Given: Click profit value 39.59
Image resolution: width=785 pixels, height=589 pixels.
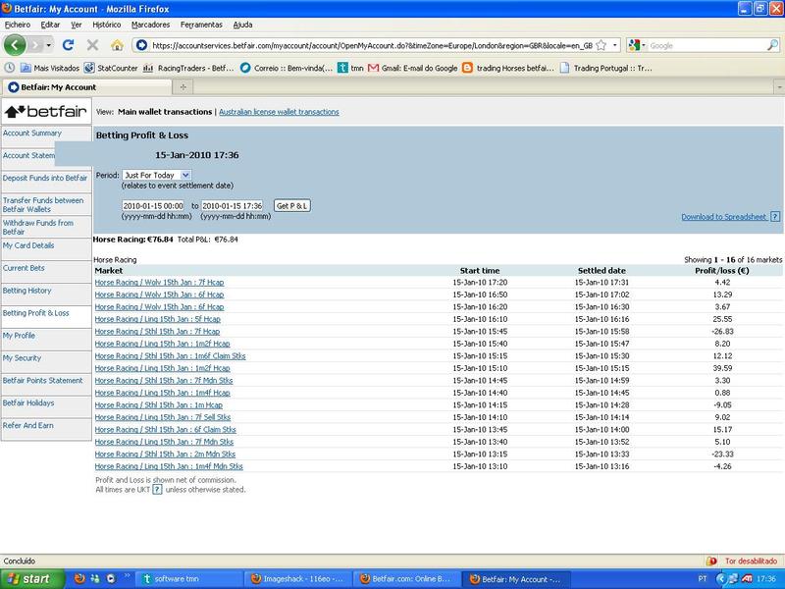Looking at the screenshot, I should click(722, 368).
